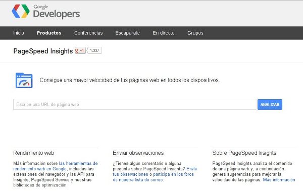Go to Conferencias in the navigation bar
This screenshot has width=303, height=191.
click(x=88, y=33)
